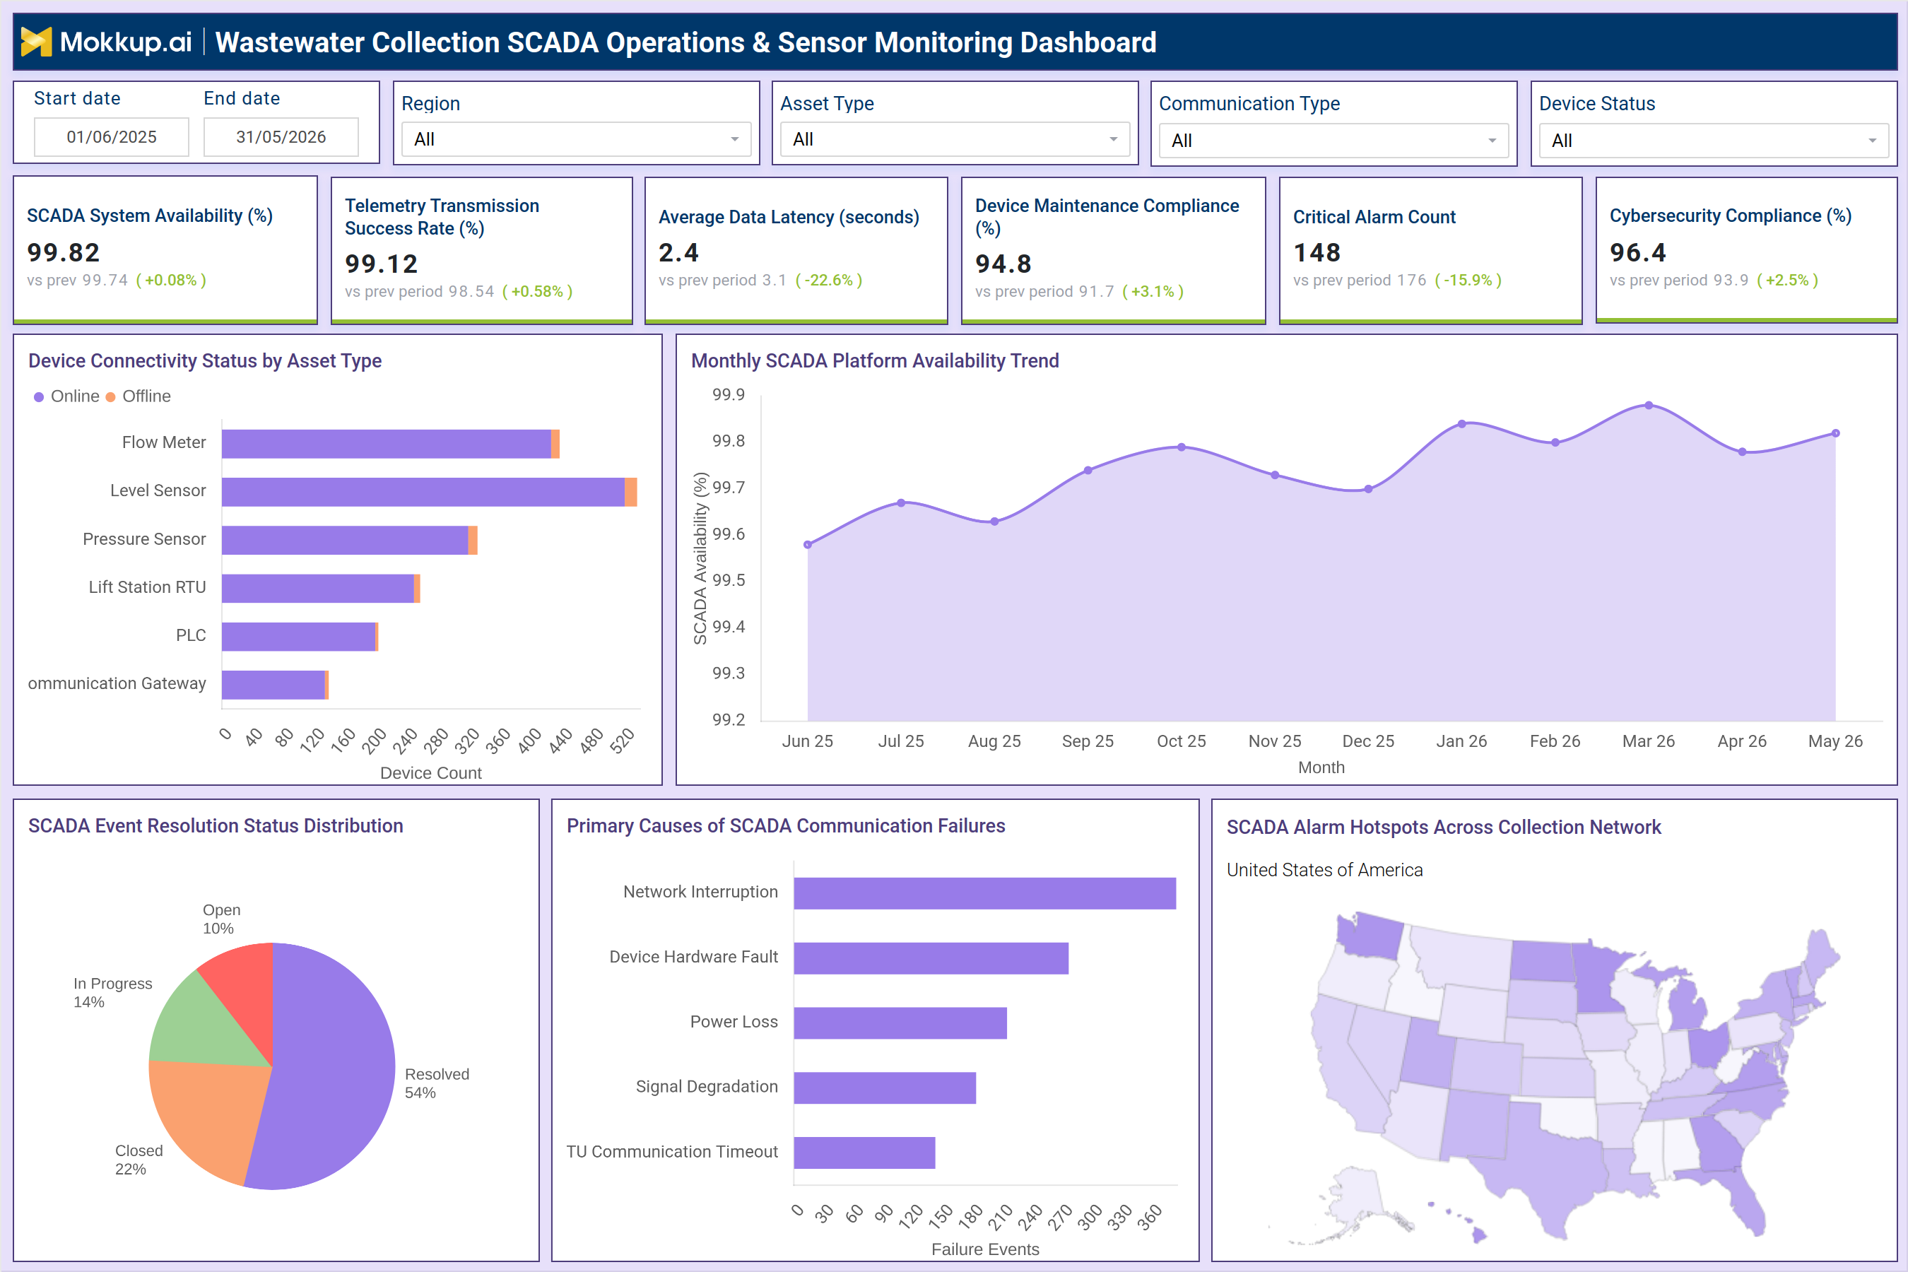
Task: Click the Signal Degradation bar
Action: (x=885, y=1088)
